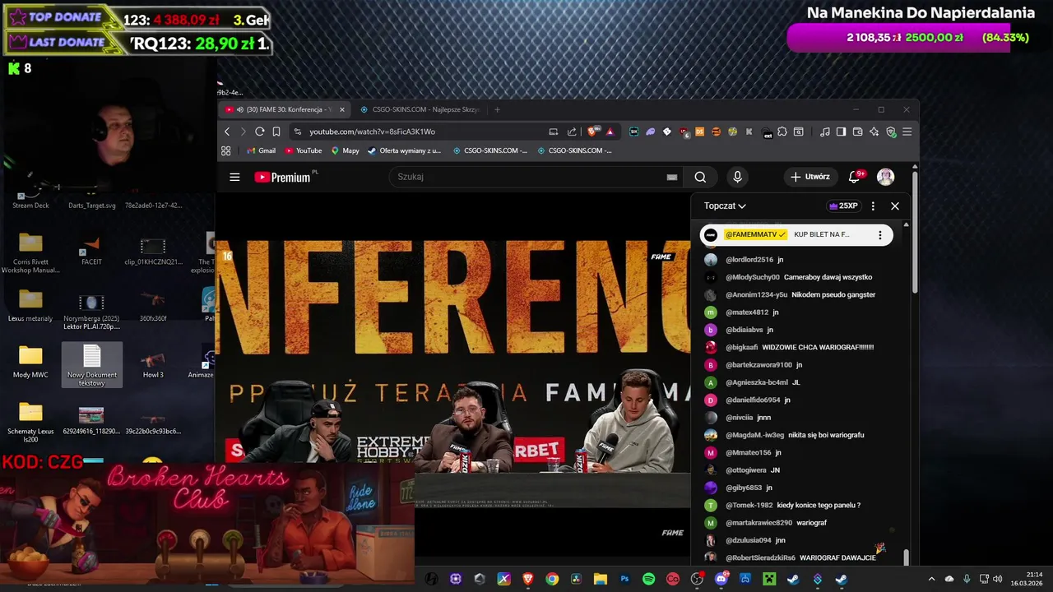Open the browser main menu icon
Viewport: 1053px width, 592px height.
click(907, 132)
